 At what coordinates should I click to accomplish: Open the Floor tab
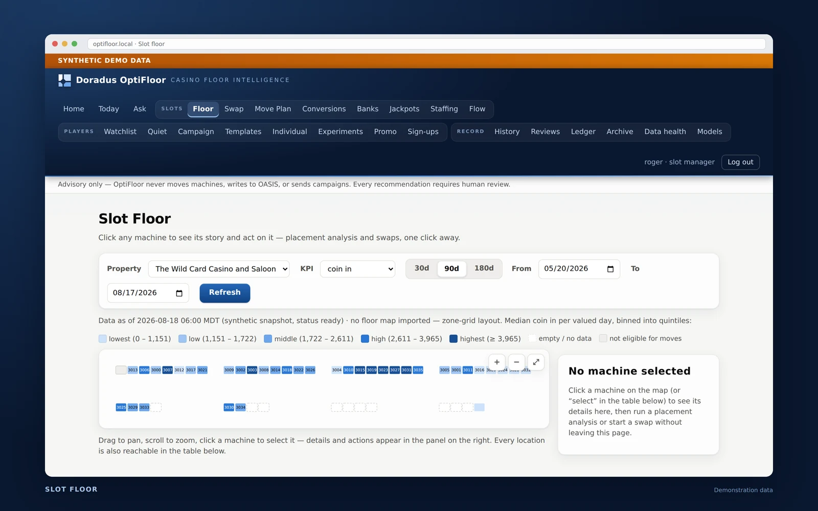[x=203, y=109]
